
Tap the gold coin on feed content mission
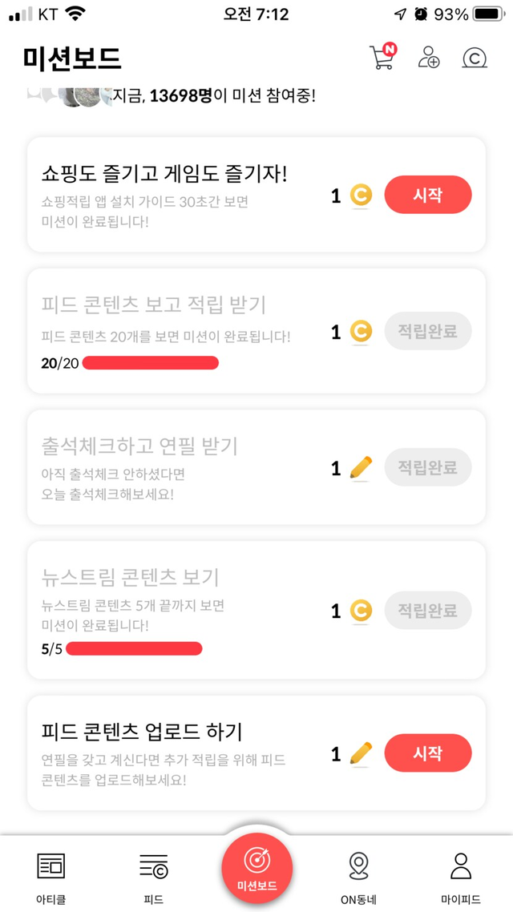coord(361,331)
